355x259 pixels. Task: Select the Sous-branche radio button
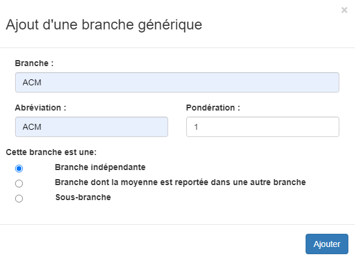[x=19, y=198]
